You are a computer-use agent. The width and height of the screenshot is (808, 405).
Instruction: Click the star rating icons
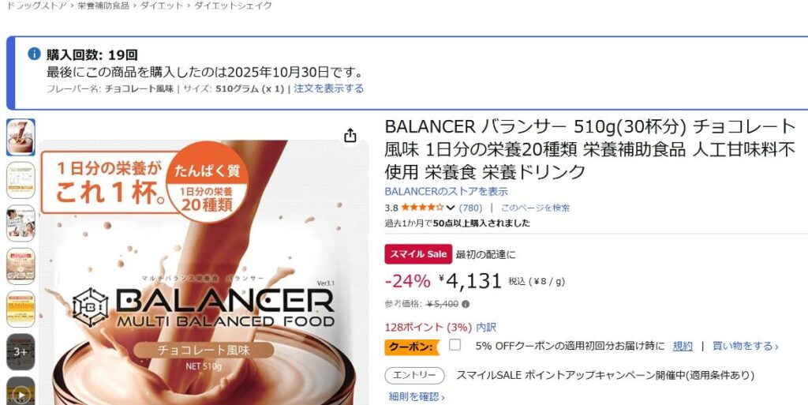point(422,208)
